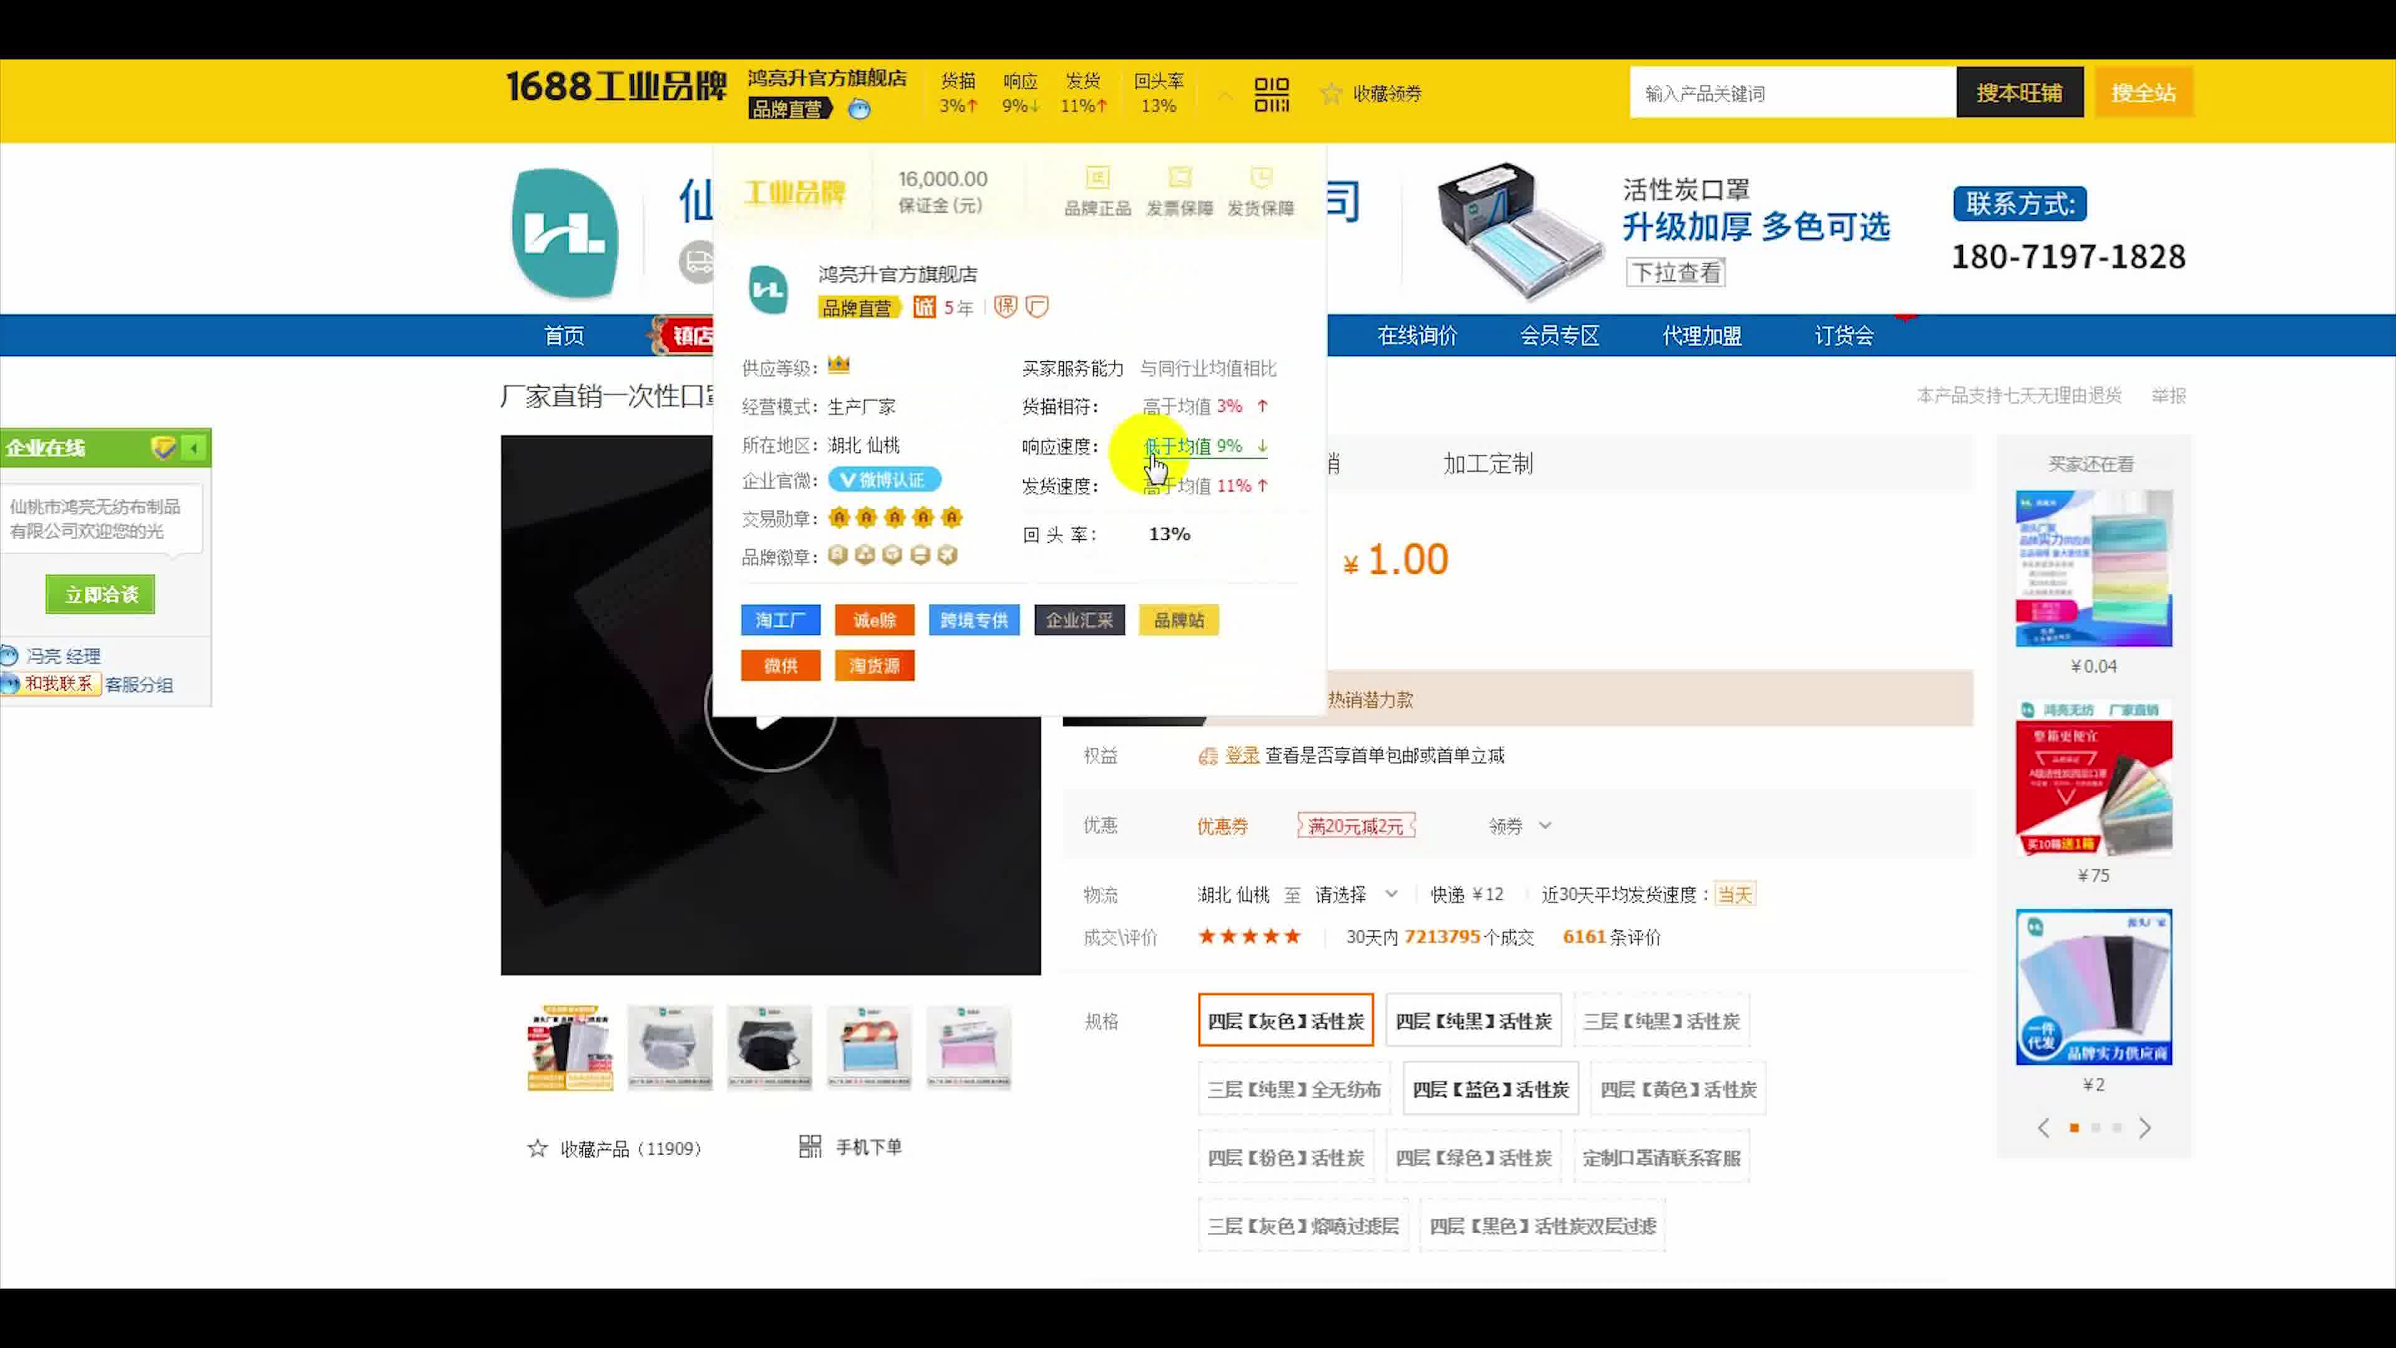
Task: Click the 诚信通 5年 badge icon
Action: tap(925, 307)
